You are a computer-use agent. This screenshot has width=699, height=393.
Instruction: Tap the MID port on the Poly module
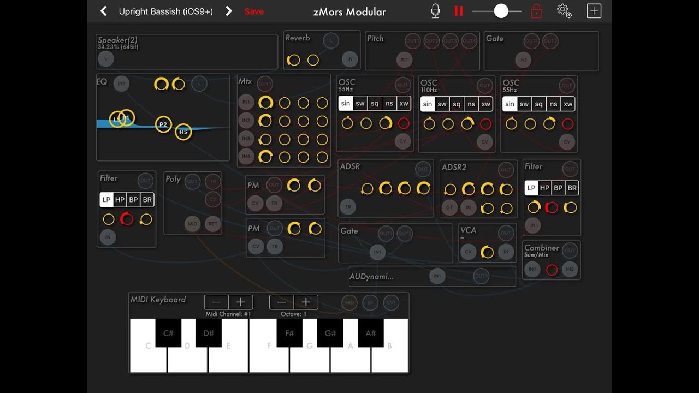[x=192, y=223]
